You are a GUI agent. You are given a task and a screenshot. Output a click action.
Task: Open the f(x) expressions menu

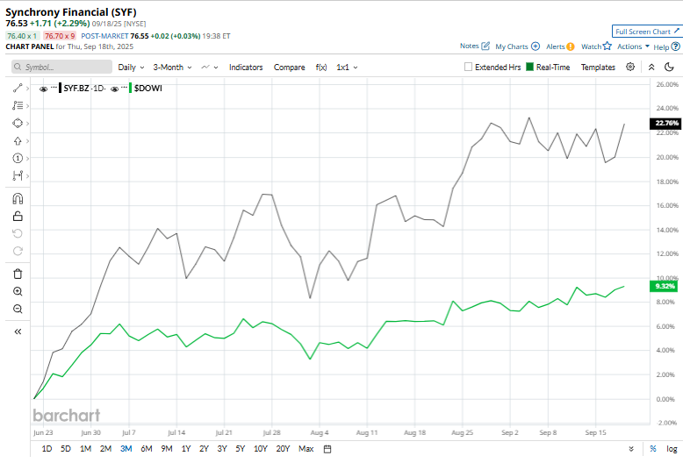coord(321,68)
